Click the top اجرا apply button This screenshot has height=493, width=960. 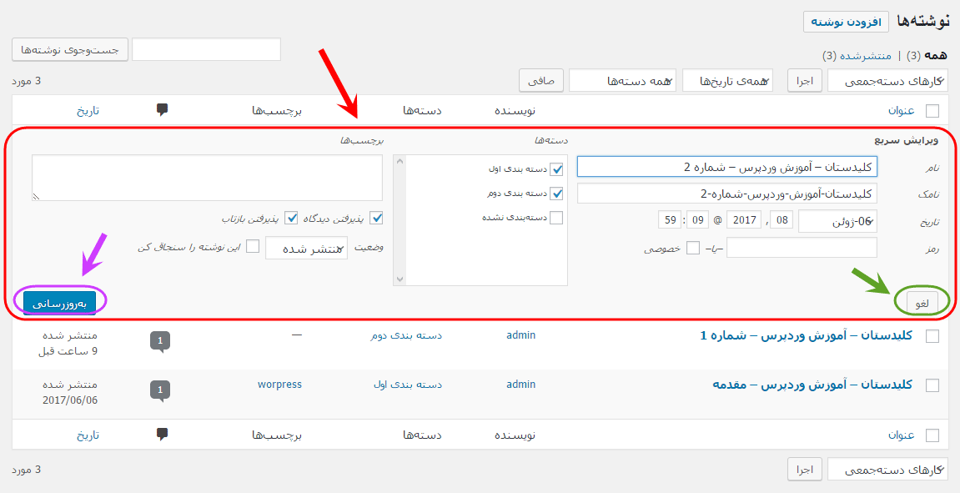pos(805,81)
